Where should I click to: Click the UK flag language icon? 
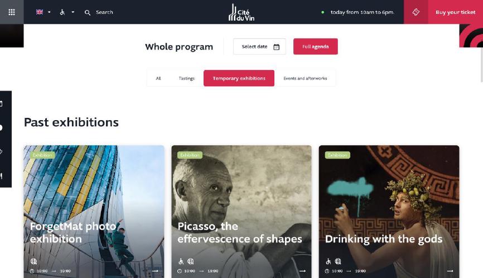click(x=40, y=12)
